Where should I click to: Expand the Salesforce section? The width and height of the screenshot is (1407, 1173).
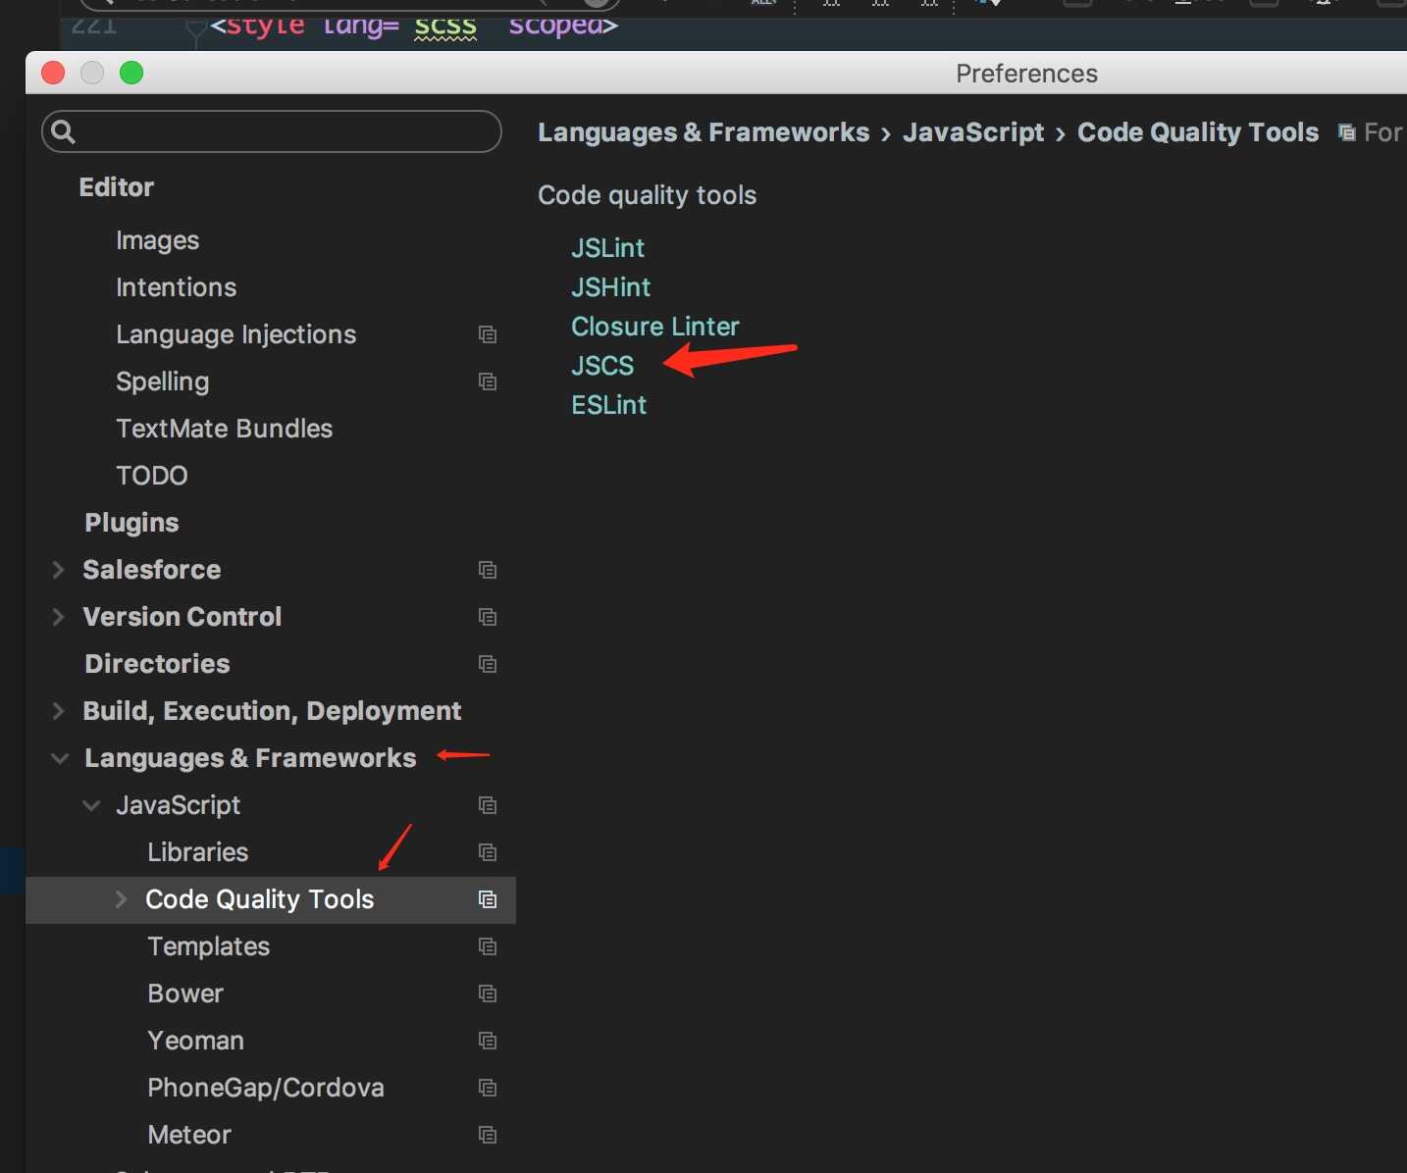pyautogui.click(x=58, y=570)
